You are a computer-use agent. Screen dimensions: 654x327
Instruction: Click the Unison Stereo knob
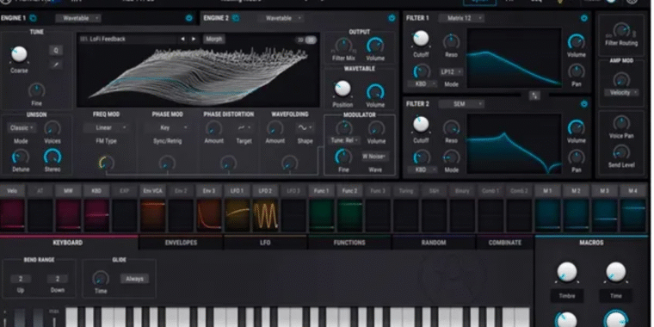click(52, 157)
